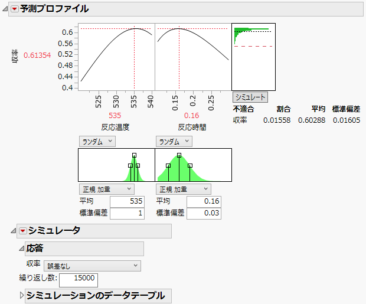Collapse the 予測プロファイル outline section
Screen dimensions: 366x304
(x=5, y=9)
